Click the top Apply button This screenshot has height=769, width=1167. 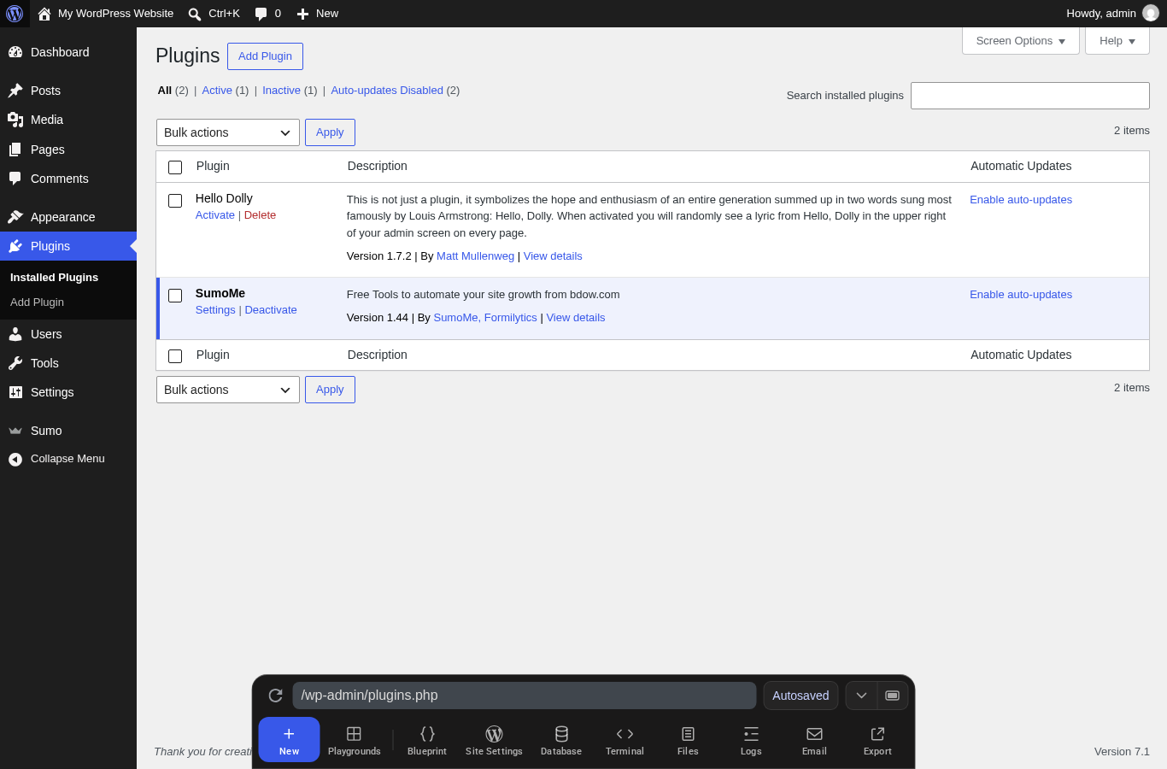coord(330,132)
